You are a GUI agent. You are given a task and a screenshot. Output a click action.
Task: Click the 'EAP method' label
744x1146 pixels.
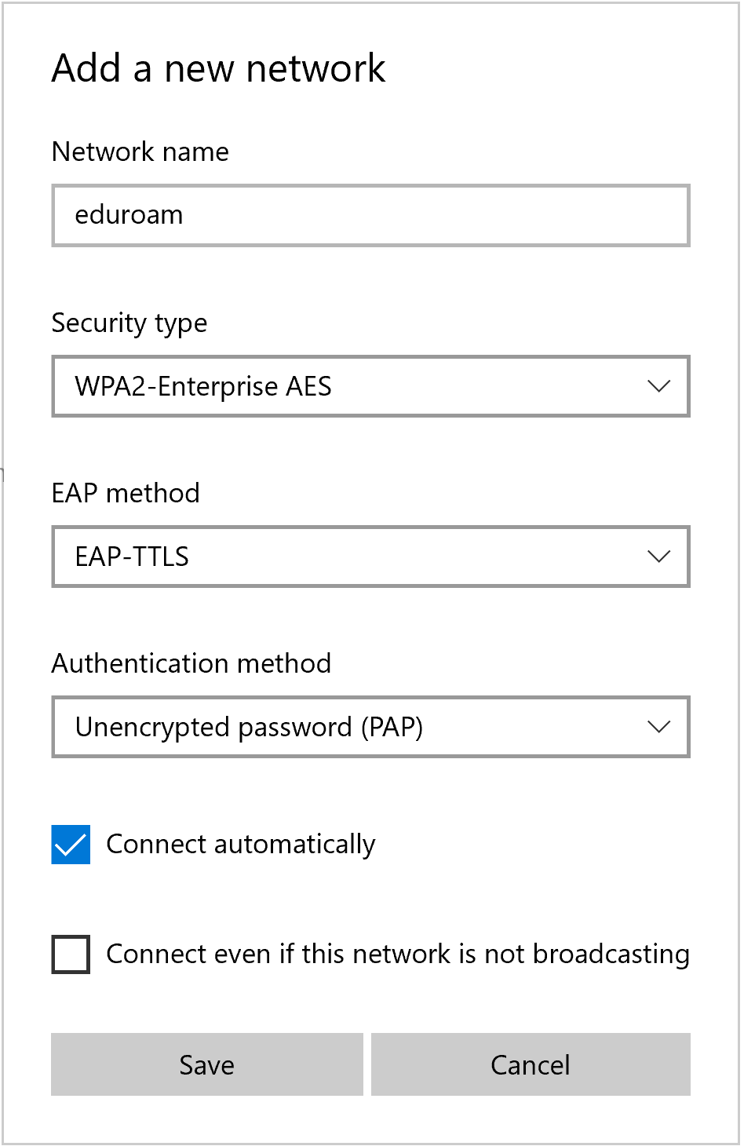126,493
